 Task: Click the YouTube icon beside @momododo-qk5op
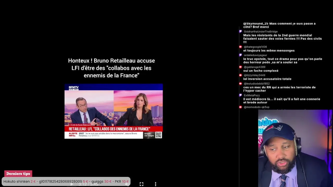[240, 107]
